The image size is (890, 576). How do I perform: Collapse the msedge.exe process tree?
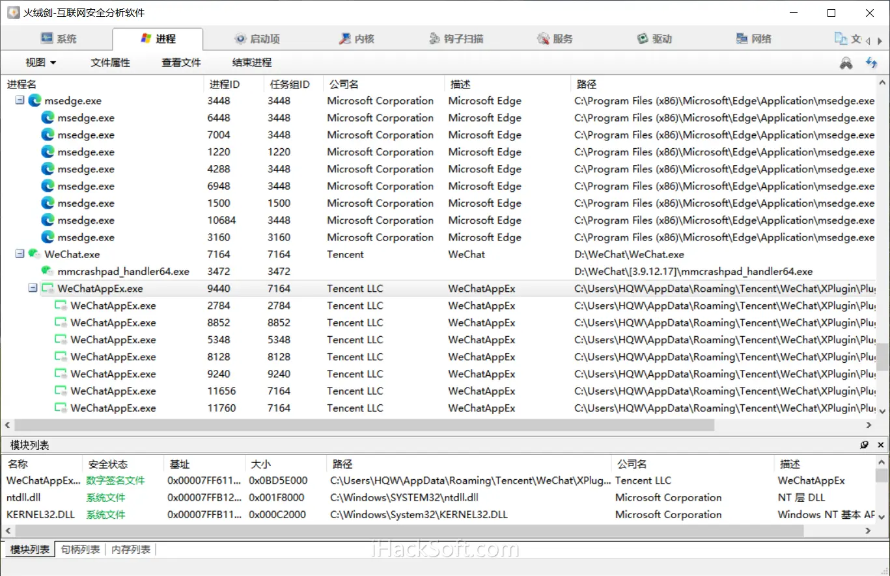20,101
